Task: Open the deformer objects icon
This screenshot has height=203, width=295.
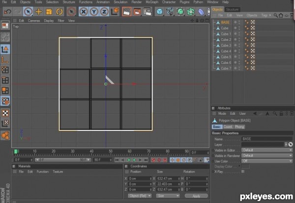Action: (x=201, y=12)
